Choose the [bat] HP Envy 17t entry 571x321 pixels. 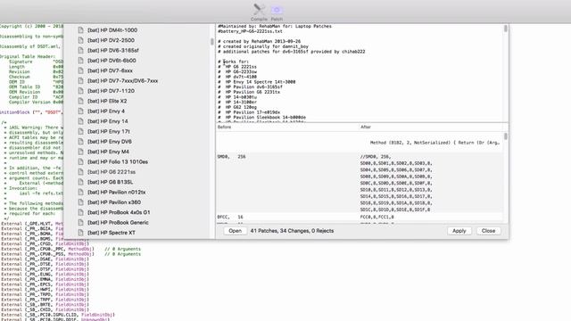(x=109, y=131)
